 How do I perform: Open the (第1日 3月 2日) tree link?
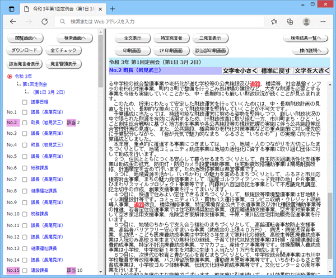click(49, 92)
